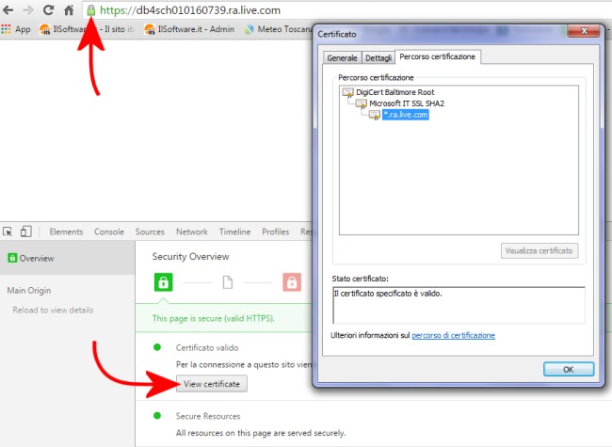Switch to the Console panel

point(109,231)
